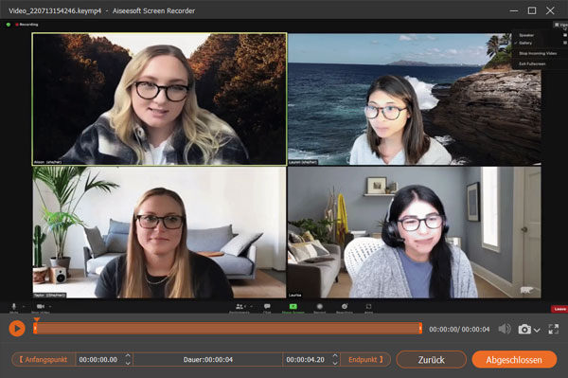
Task: Go back with the Zurück button
Action: coord(431,359)
